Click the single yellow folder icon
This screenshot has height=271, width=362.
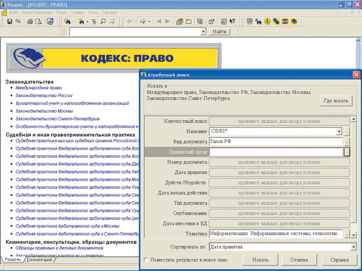pyautogui.click(x=189, y=22)
